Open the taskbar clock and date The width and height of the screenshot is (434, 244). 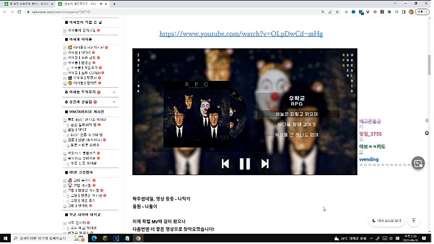pyautogui.click(x=411, y=238)
